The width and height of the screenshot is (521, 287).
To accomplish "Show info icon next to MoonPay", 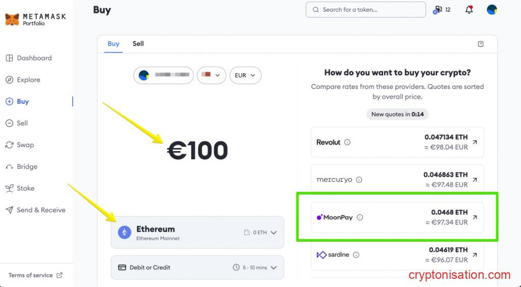I will pyautogui.click(x=360, y=217).
